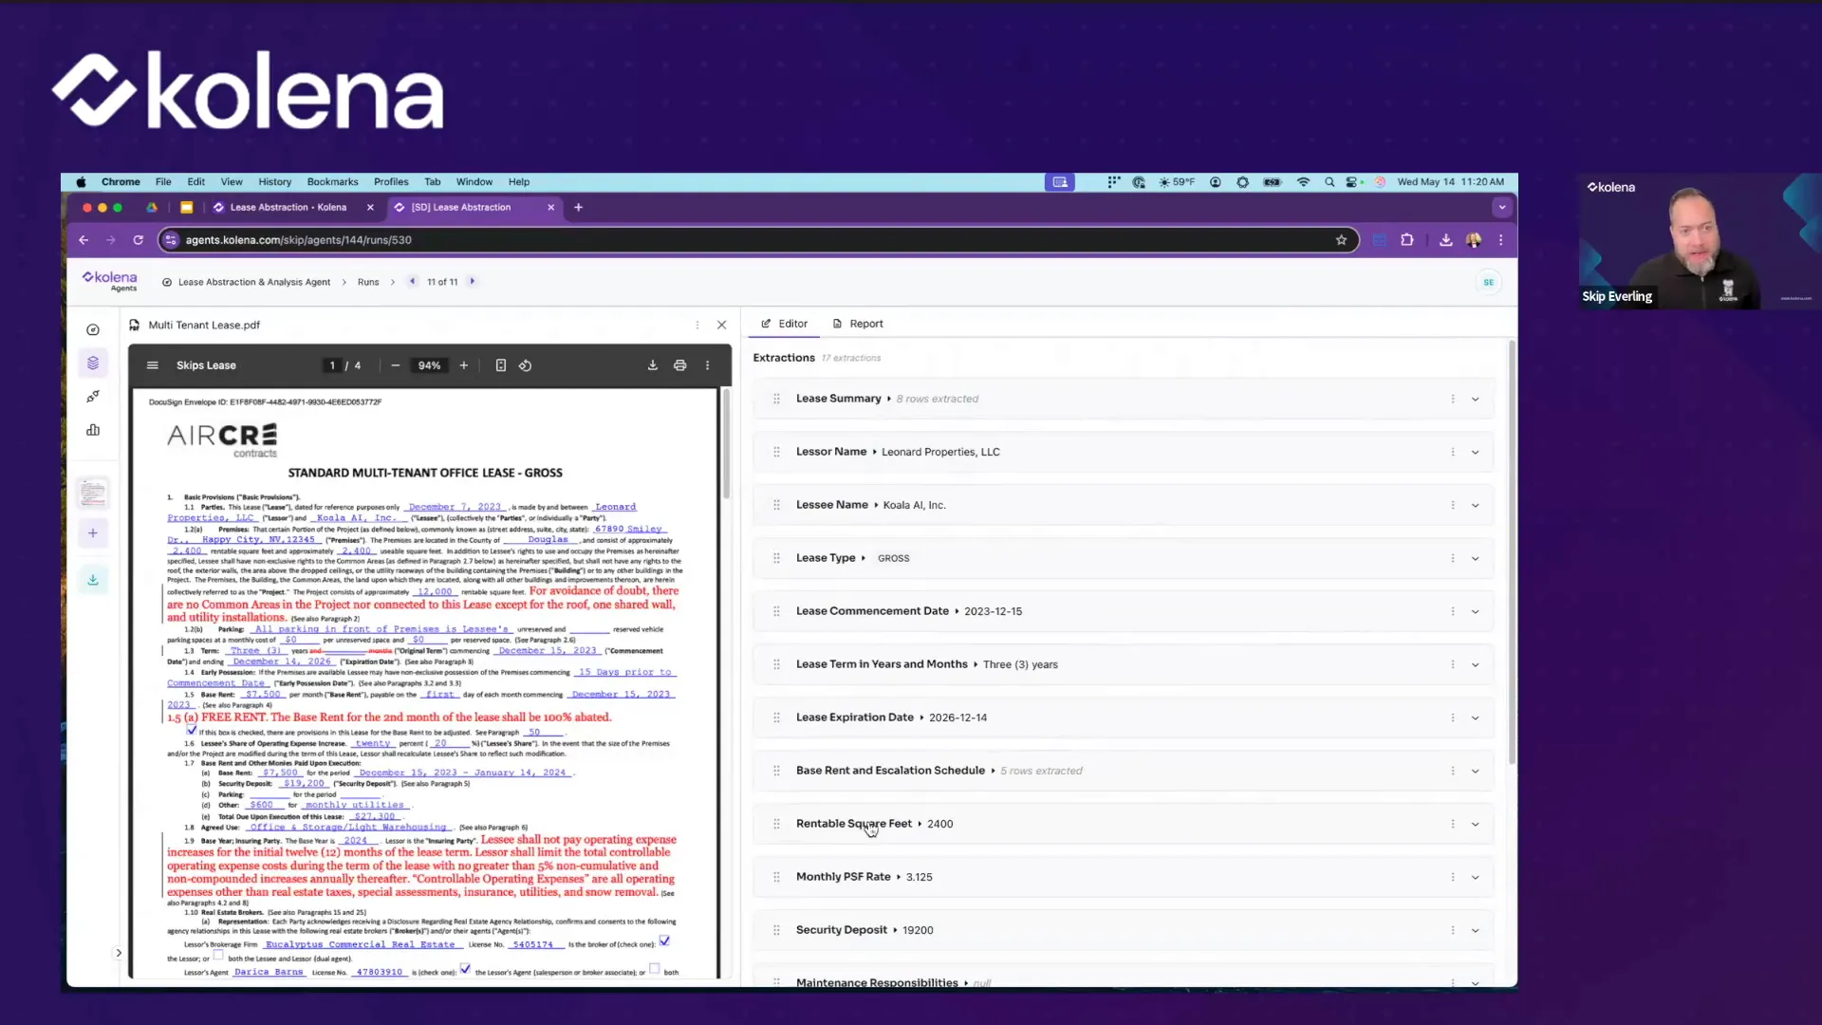
Task: Open options menu for Monthly PSF Rate
Action: tap(1453, 878)
